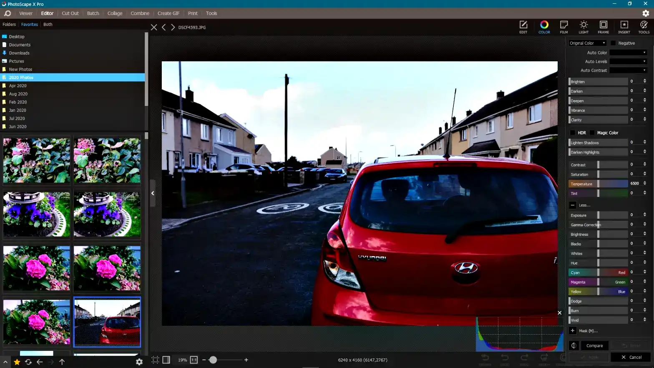
Task: Navigate back in folder history
Action: (x=40, y=362)
